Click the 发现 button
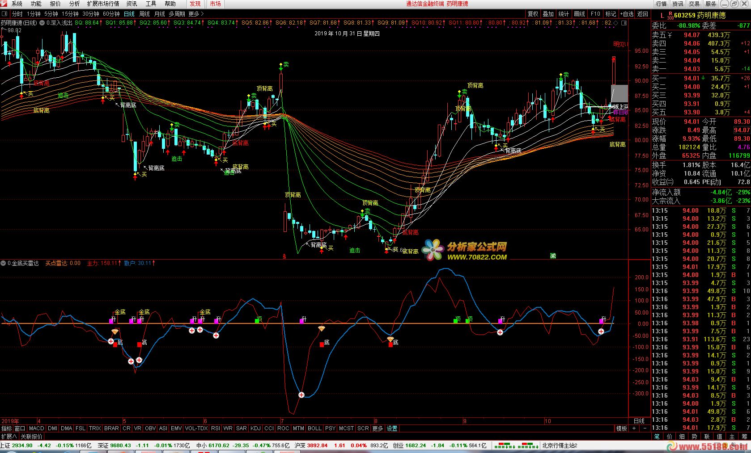This screenshot has width=751, height=453. pos(195,4)
